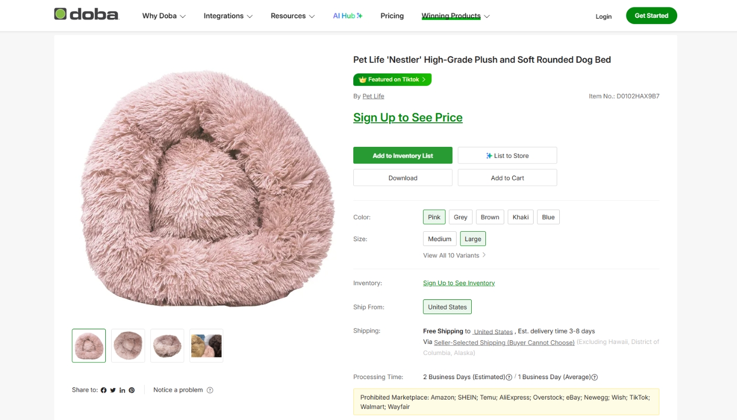Screen dimensions: 737x420
Task: Click the Estimated processing days info icon
Action: point(509,377)
